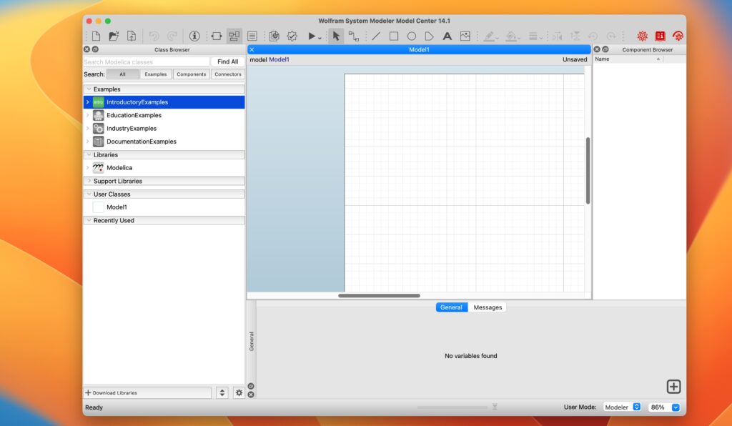Switch to the Modelica text view icon

pos(252,35)
